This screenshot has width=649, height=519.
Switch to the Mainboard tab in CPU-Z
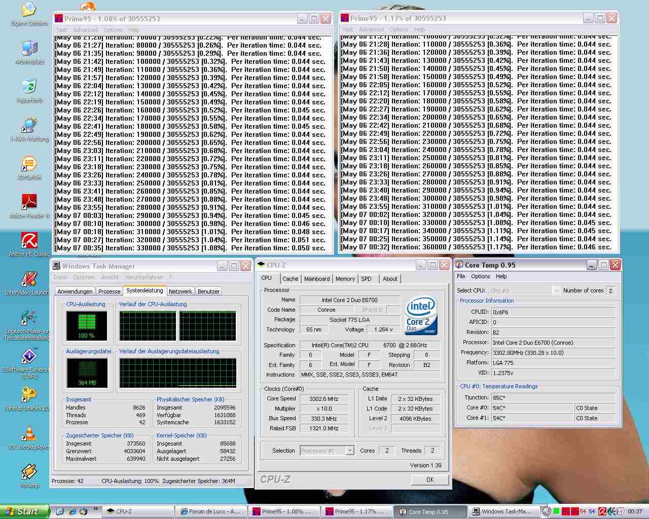pyautogui.click(x=317, y=279)
